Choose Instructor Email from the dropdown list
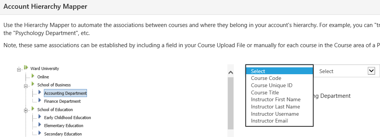Image resolution: width=380 pixels, height=137 pixels. click(269, 121)
